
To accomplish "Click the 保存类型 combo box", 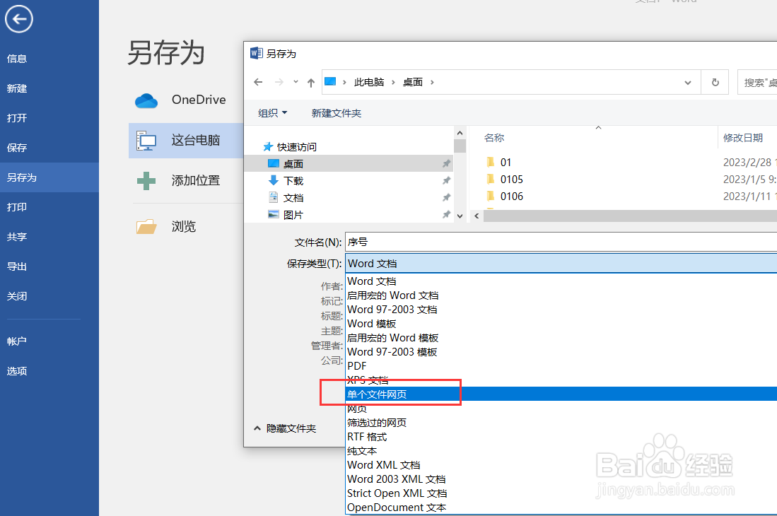I will 561,264.
